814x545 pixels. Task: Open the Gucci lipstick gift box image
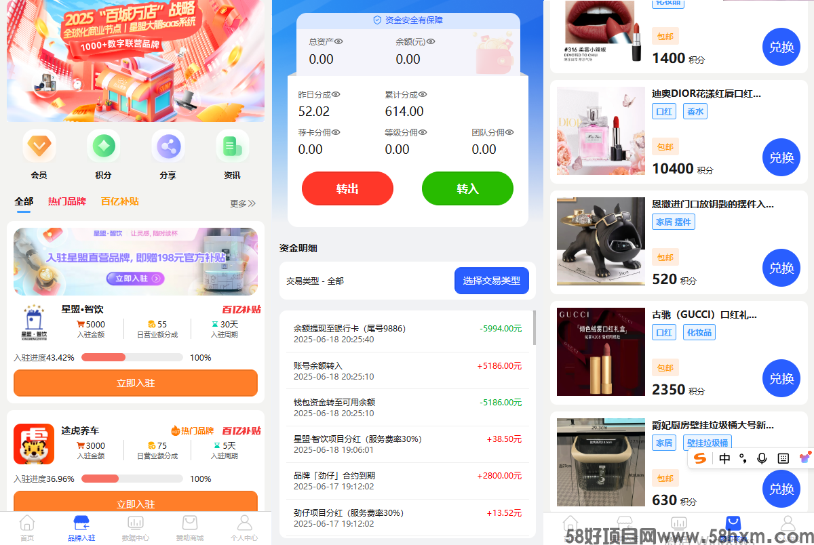(601, 352)
